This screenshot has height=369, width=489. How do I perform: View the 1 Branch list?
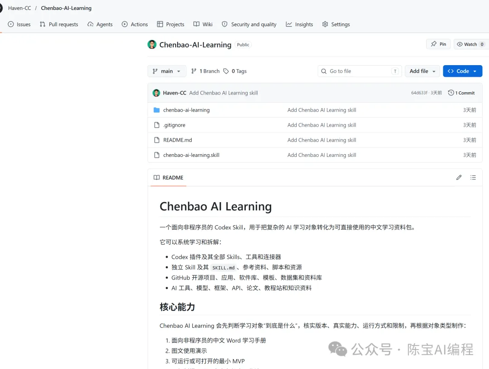point(205,71)
